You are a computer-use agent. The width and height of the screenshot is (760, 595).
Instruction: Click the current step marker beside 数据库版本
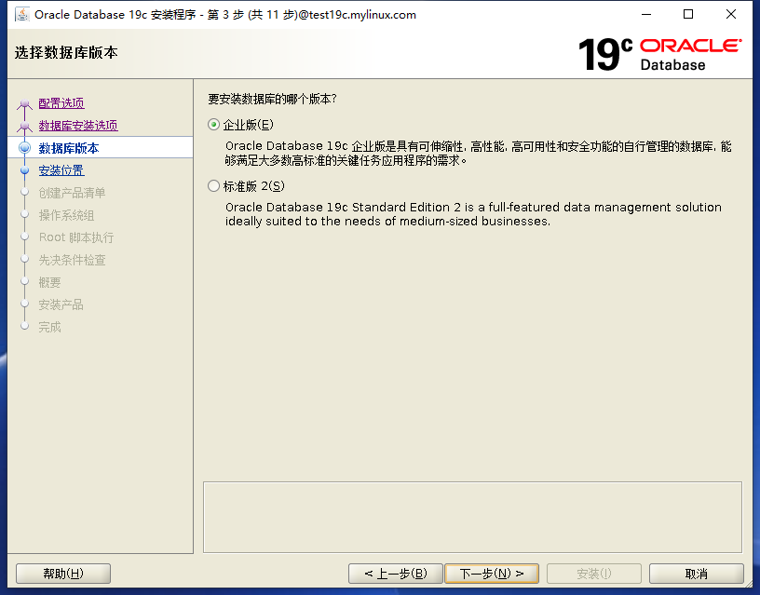coord(25,148)
